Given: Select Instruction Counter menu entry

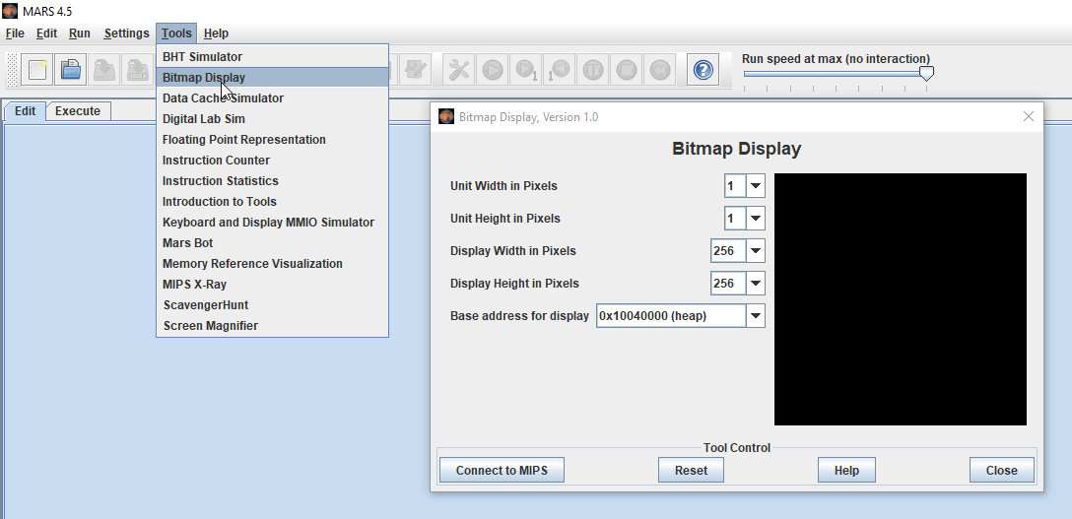Looking at the screenshot, I should click(272, 161).
